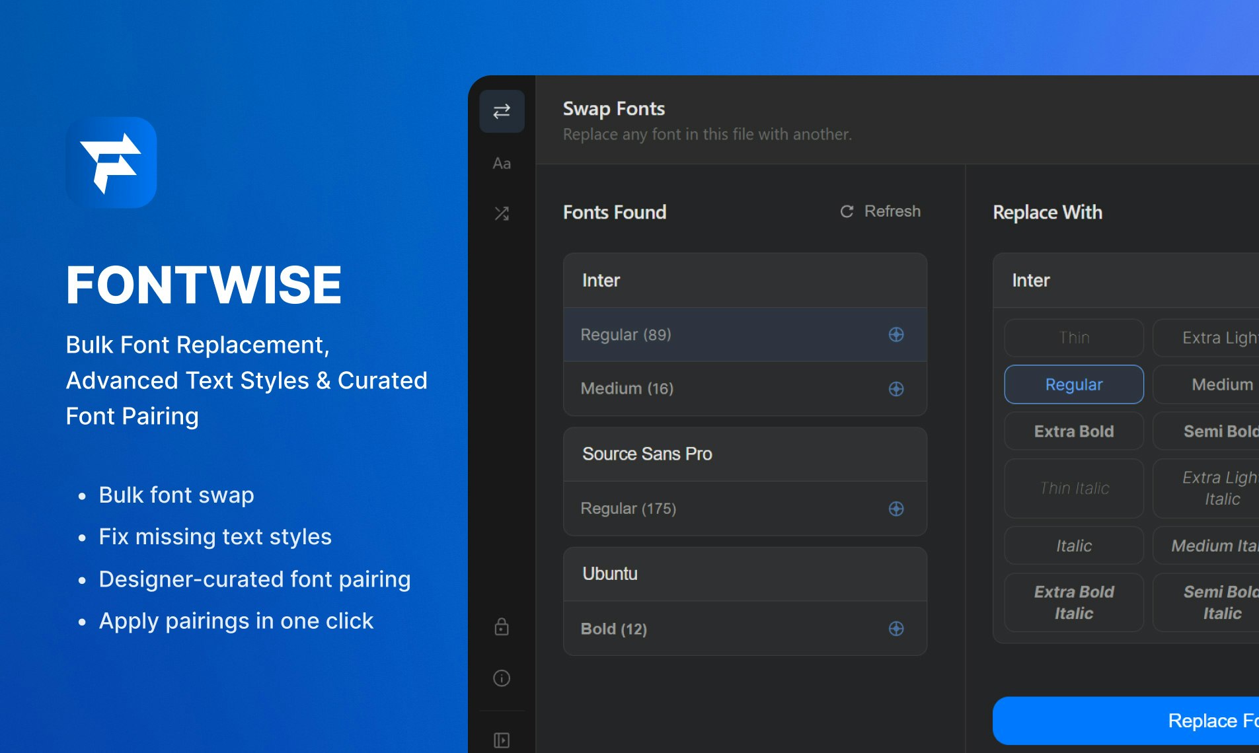Click the 'Designer-curated font pairing' bullet text
This screenshot has width=1259, height=753.
click(x=255, y=579)
